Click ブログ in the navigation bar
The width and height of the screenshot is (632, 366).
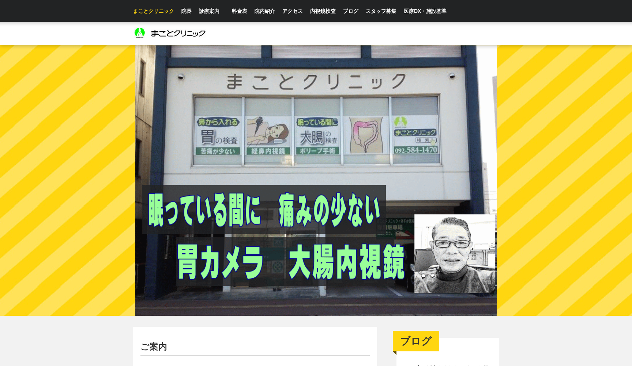350,11
